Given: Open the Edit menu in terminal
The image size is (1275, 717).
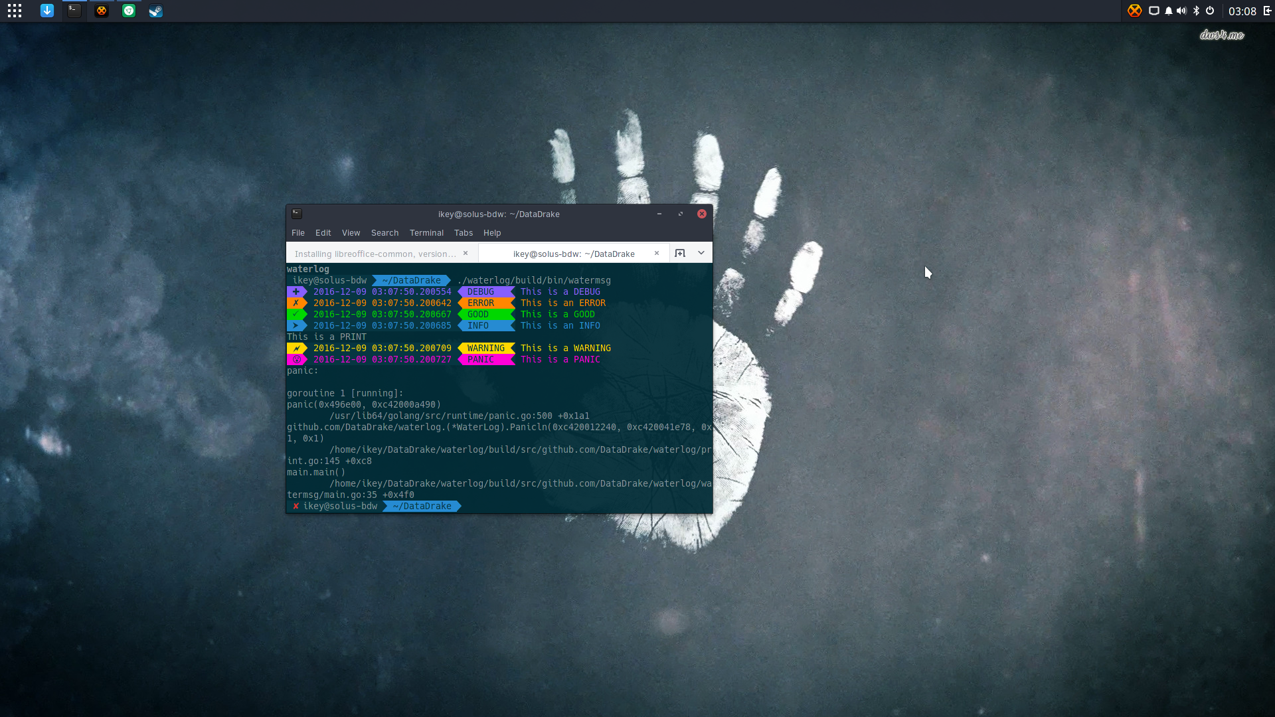Looking at the screenshot, I should [x=323, y=233].
